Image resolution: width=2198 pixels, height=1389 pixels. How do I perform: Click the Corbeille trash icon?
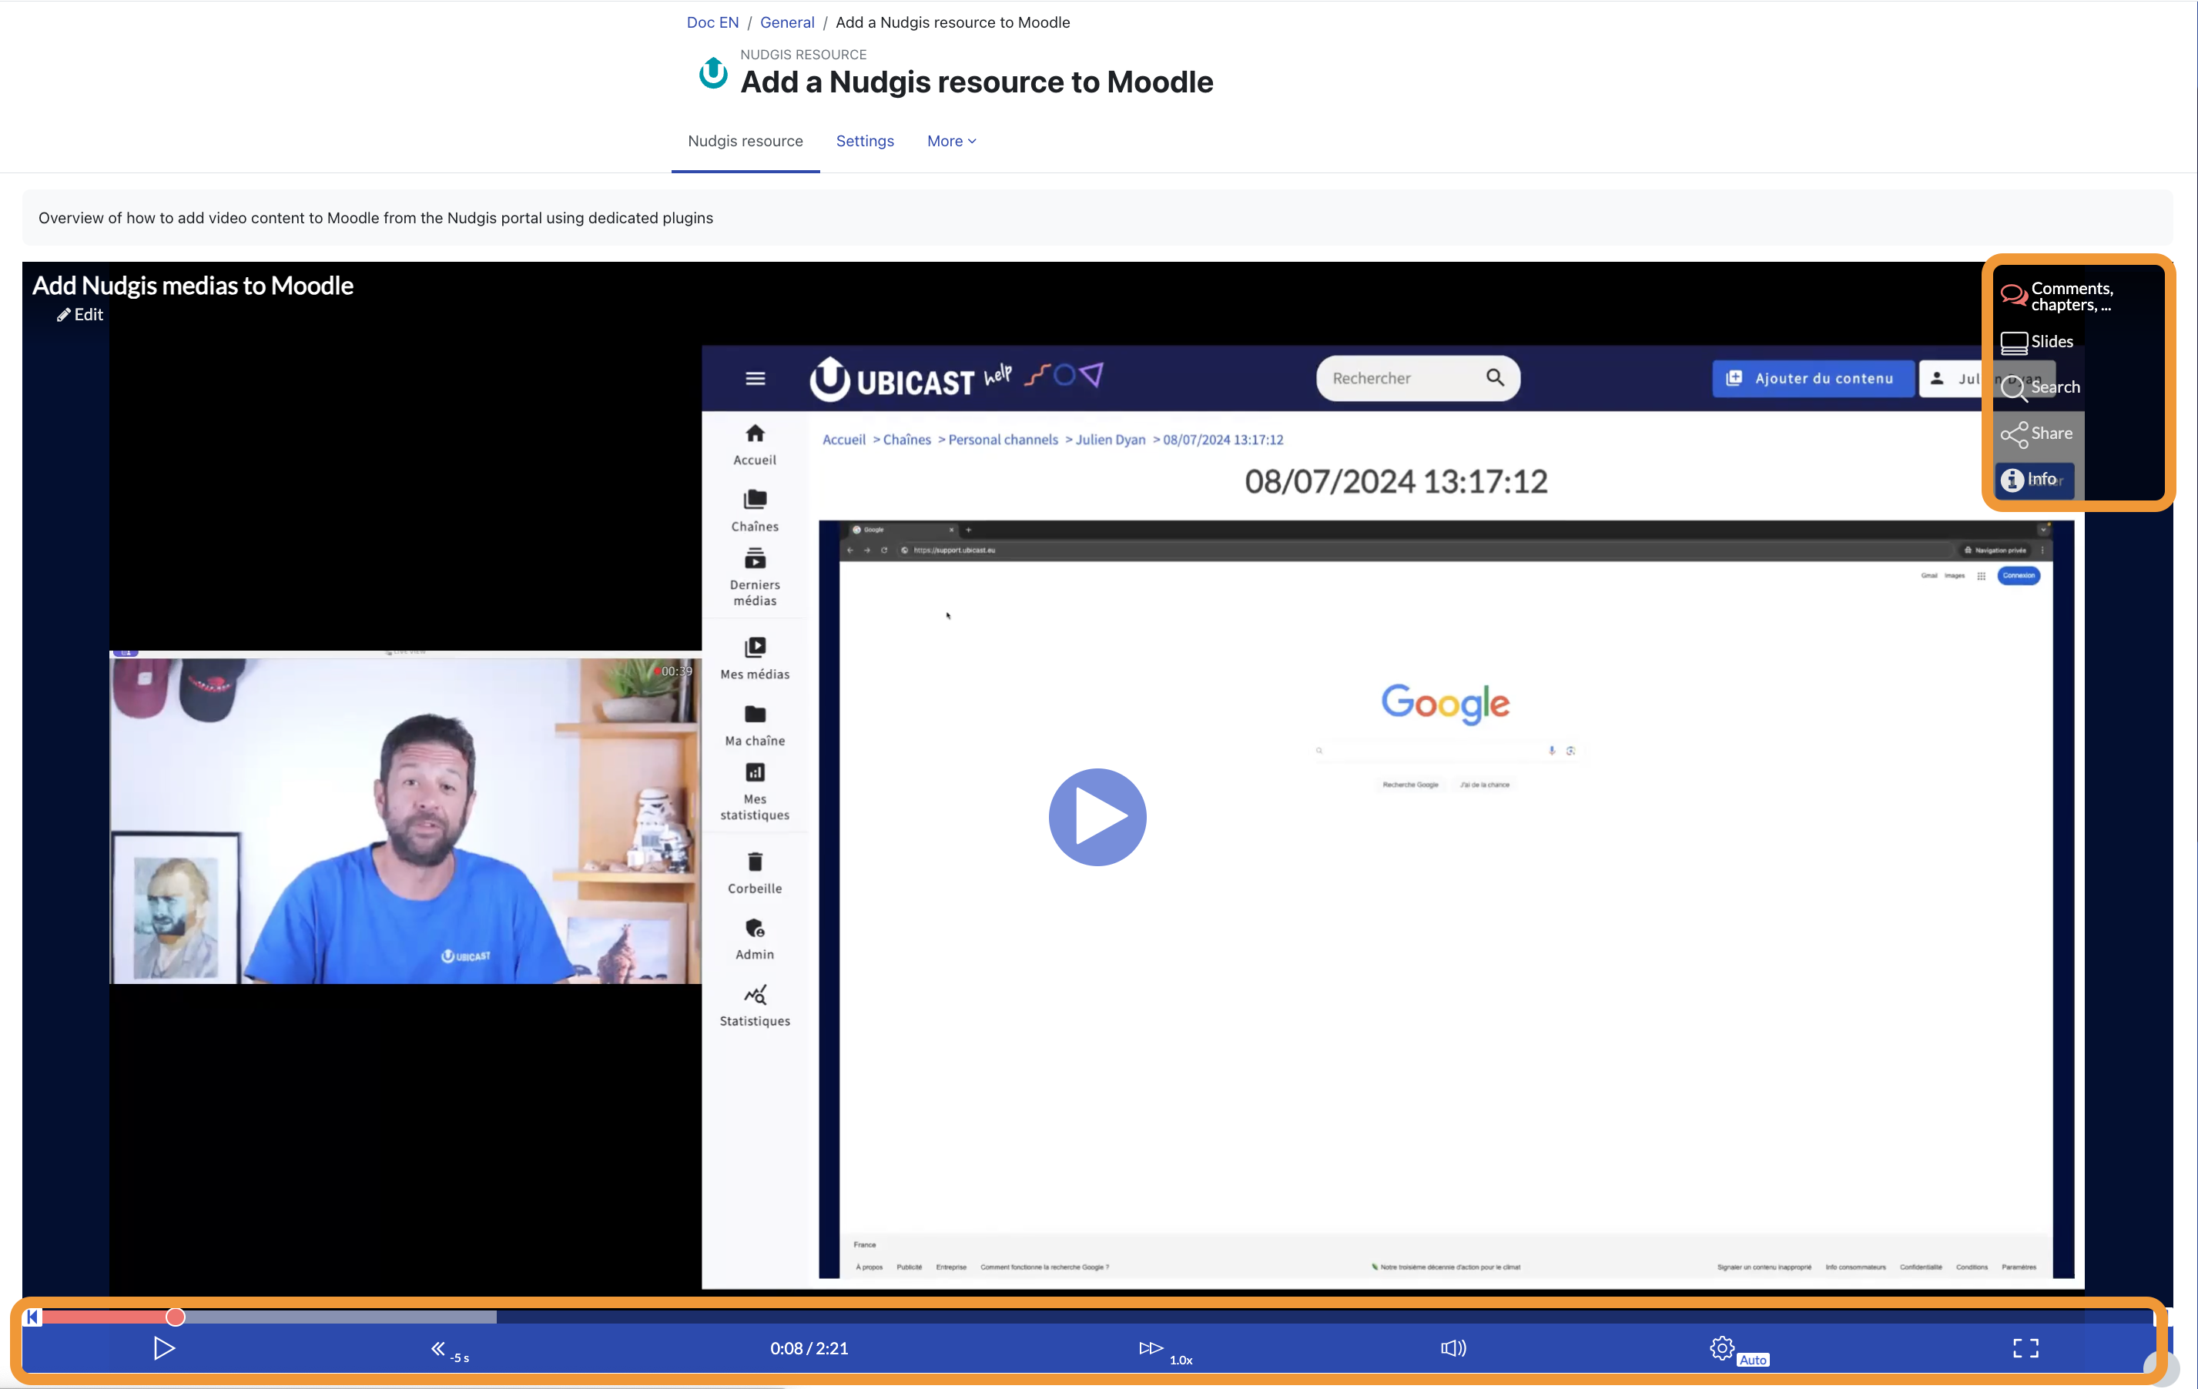coord(755,862)
